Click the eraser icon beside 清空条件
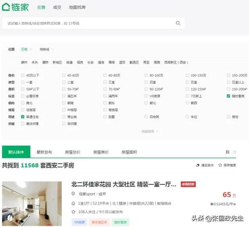 click(x=198, y=165)
